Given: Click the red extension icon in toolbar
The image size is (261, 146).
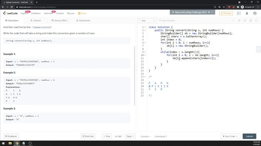Looking at the screenshot, I should tap(229, 7).
